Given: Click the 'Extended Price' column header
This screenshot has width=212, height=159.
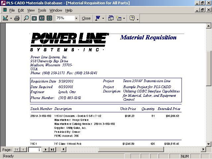Looking at the screenshot, I should pyautogui.click(x=169, y=109).
